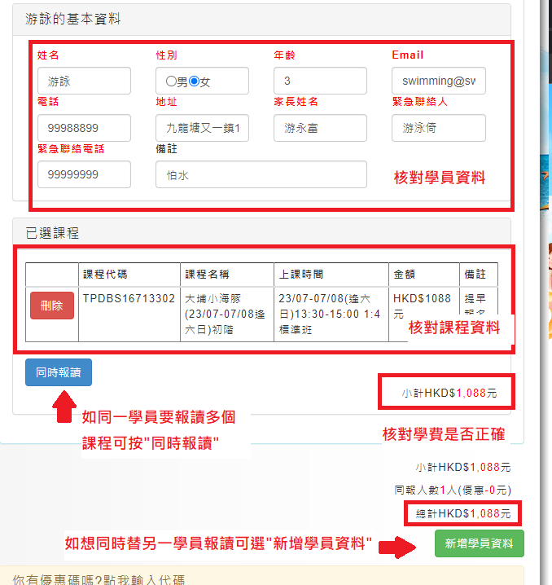Focus the Email input field
This screenshot has height=585, width=552.
(x=438, y=81)
